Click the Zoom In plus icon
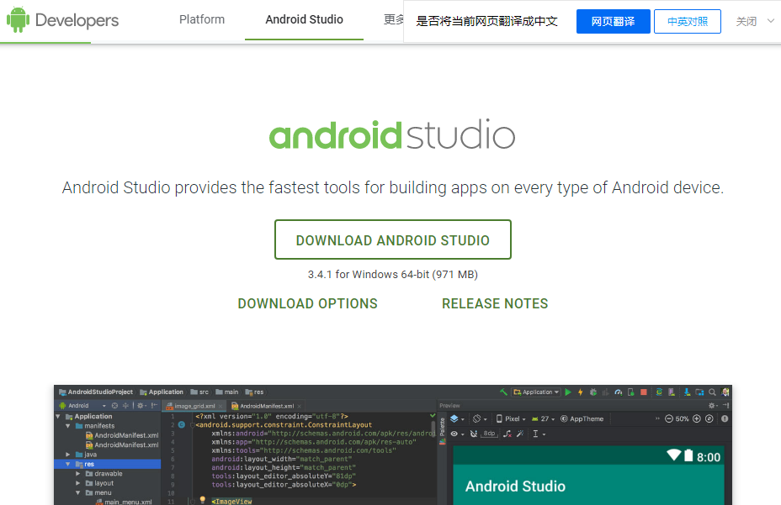Image resolution: width=781 pixels, height=505 pixels. 697,419
